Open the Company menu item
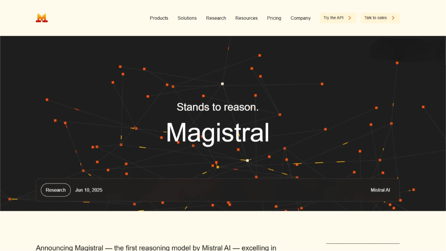Viewport: 446px width, 251px height. click(300, 18)
